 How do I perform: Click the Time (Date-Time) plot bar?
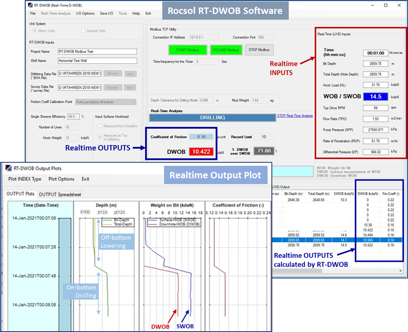65,274
